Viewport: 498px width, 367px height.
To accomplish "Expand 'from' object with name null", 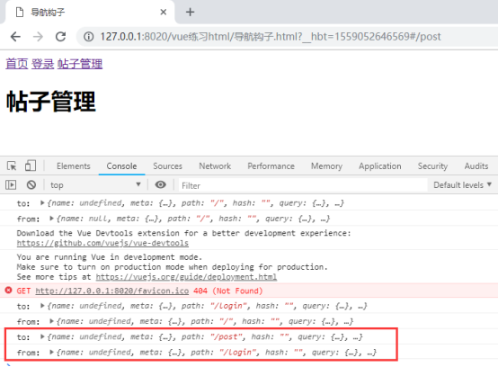I will click(51, 219).
